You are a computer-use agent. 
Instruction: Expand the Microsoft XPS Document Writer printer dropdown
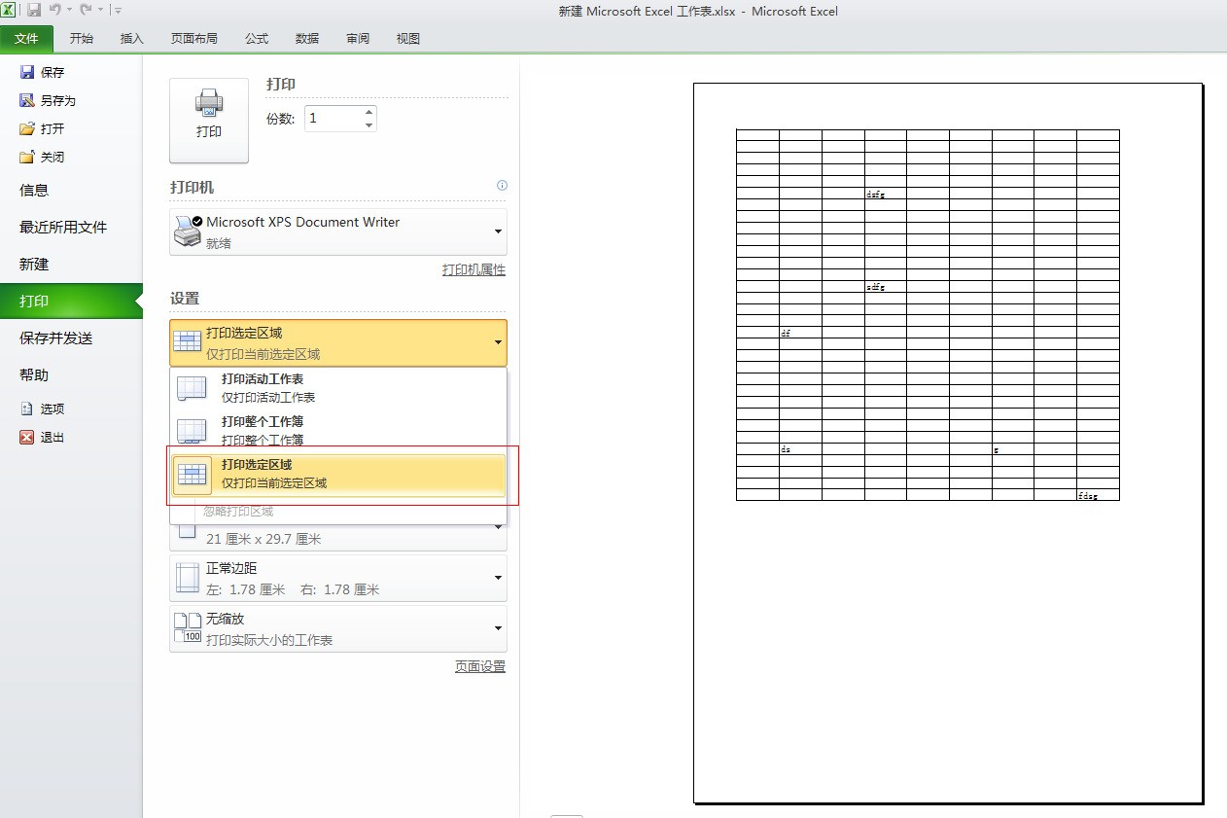(x=337, y=231)
